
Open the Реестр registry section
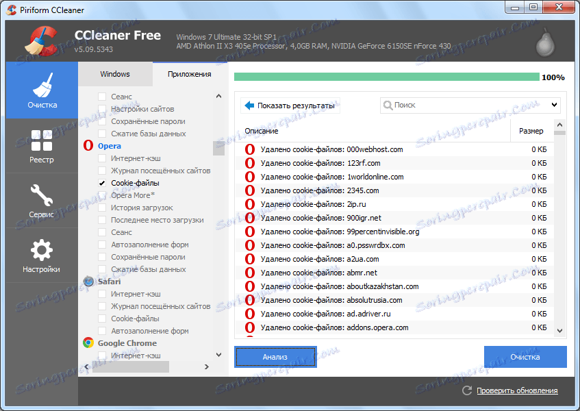click(x=42, y=146)
